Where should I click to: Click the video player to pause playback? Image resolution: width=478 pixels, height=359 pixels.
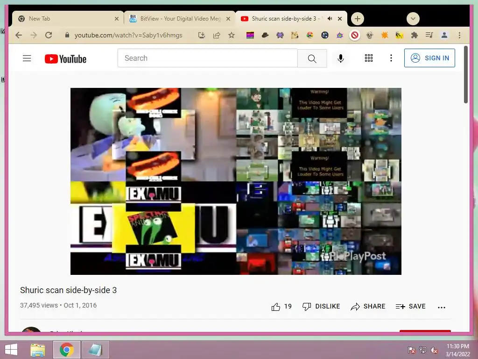pos(236,181)
